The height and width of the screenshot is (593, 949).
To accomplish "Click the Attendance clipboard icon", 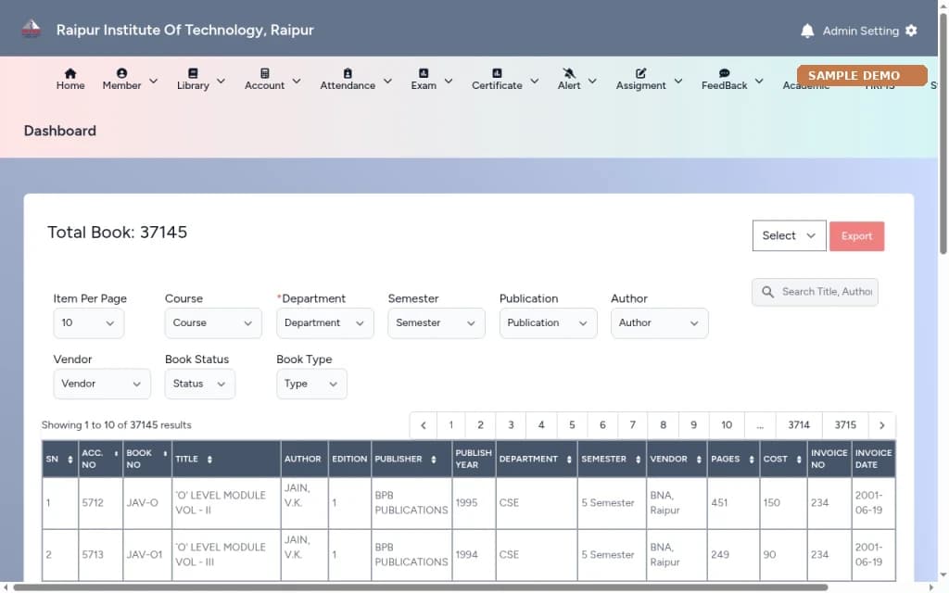I will 348,73.
